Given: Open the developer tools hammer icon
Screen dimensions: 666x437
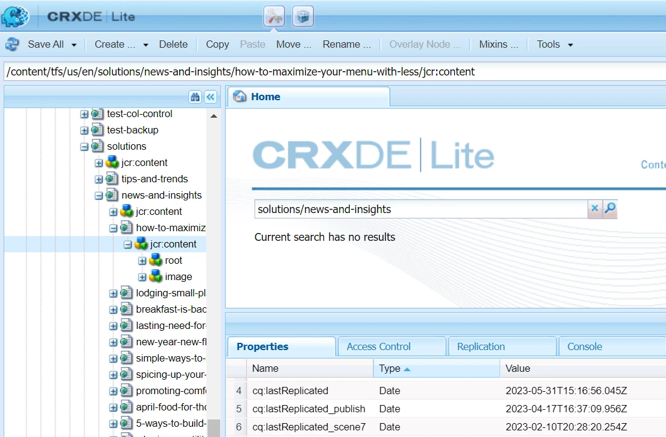Looking at the screenshot, I should click(x=274, y=17).
